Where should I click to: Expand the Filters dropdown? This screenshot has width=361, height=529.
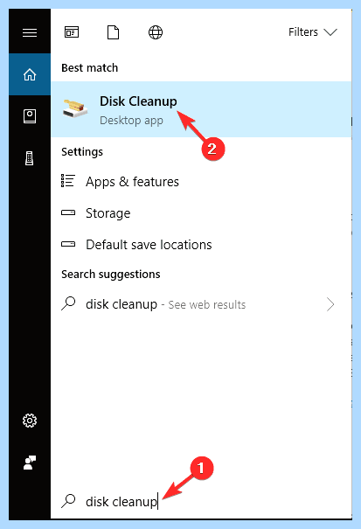coord(313,32)
